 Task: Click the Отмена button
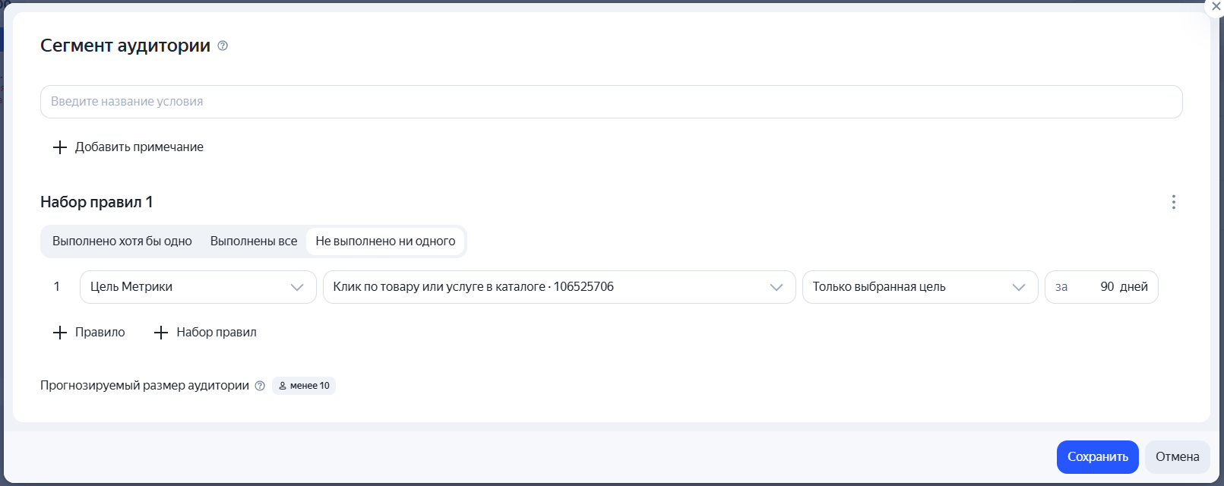[1178, 457]
